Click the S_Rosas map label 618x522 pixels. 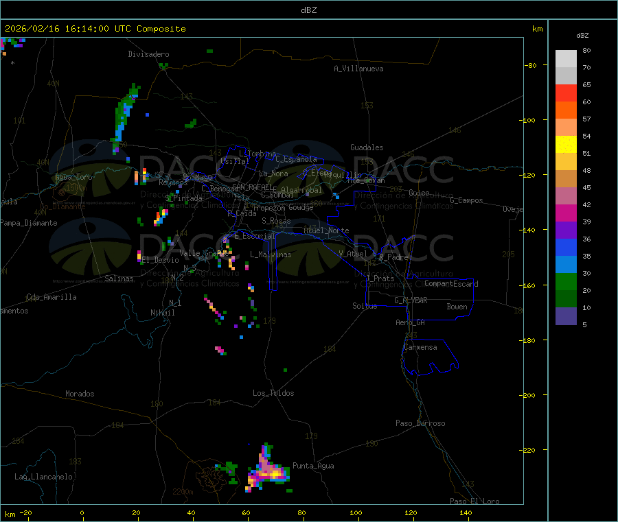pyautogui.click(x=276, y=221)
